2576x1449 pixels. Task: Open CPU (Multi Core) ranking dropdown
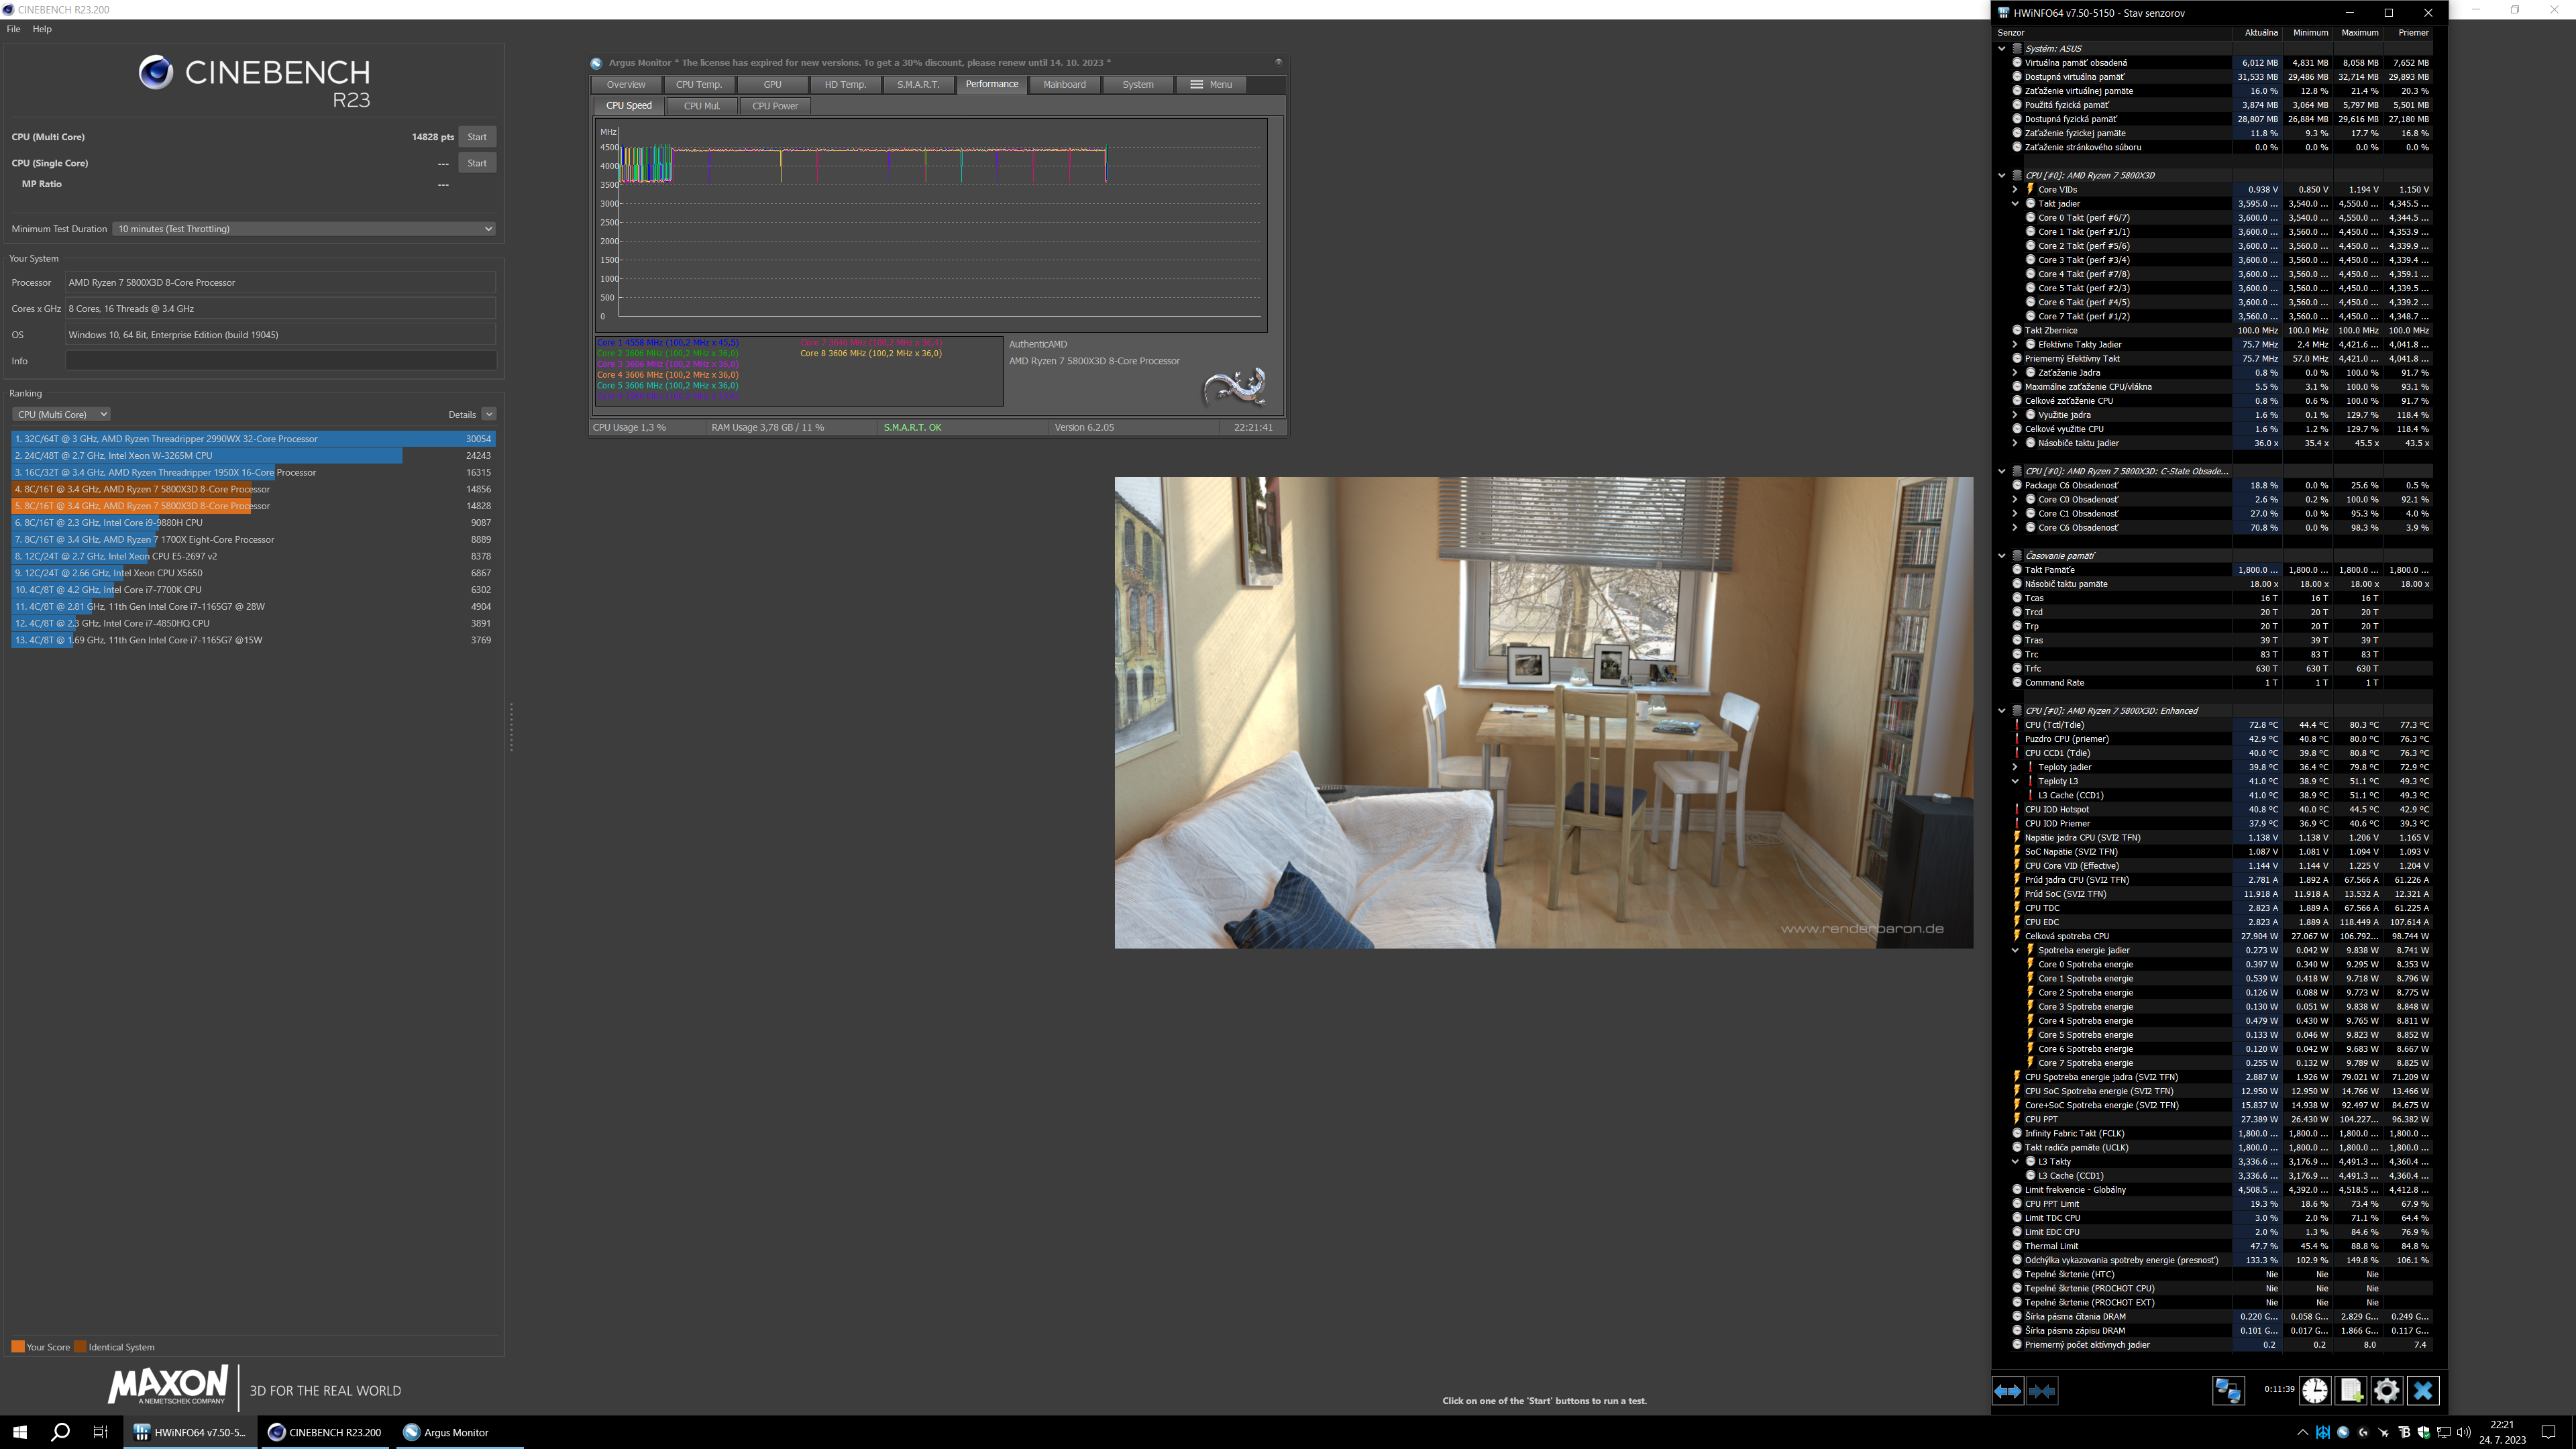click(x=61, y=414)
